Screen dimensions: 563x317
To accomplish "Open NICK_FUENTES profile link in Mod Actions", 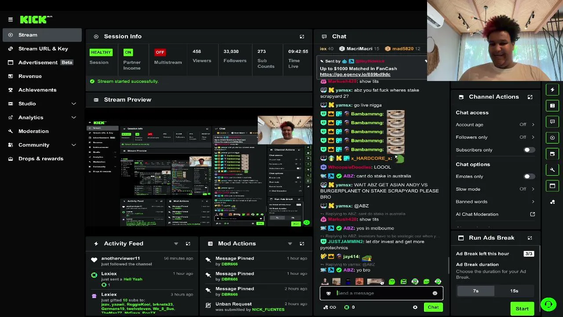I will (268, 310).
